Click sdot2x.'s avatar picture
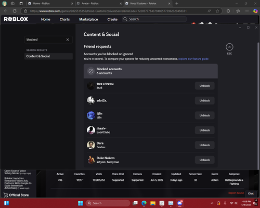This screenshot has height=208, width=260. (x=91, y=100)
